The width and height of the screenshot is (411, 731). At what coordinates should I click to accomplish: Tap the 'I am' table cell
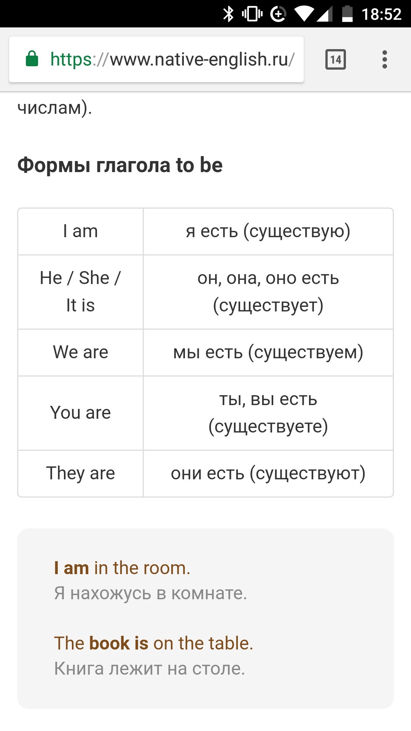80,231
